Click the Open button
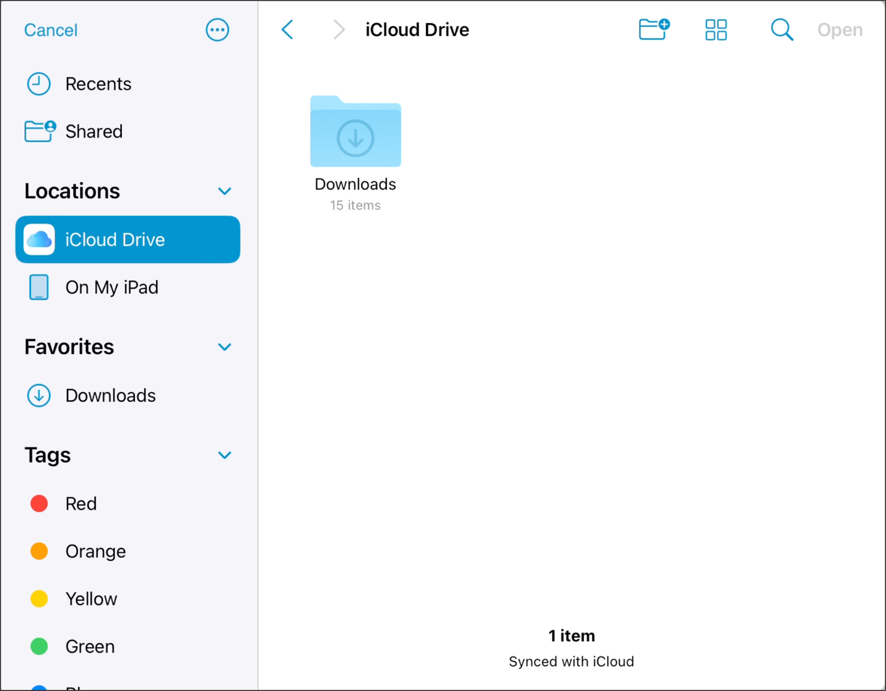886x691 pixels. click(840, 30)
